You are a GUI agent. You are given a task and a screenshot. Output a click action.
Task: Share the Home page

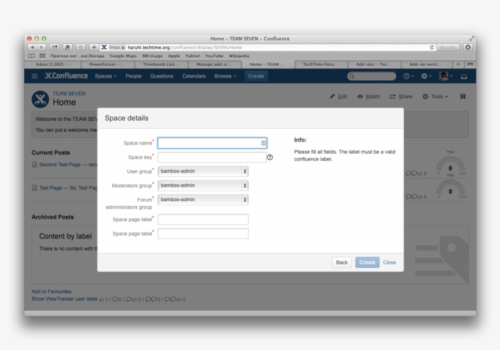(401, 96)
